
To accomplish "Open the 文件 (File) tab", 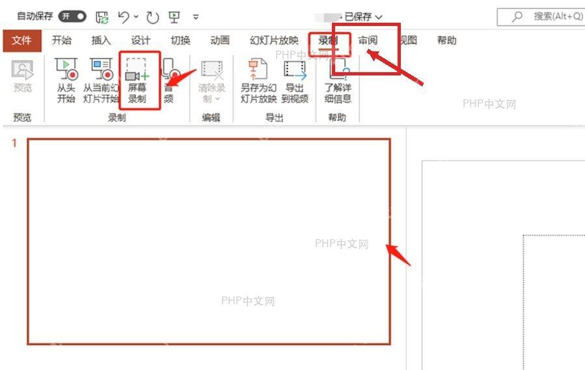I will [x=21, y=40].
